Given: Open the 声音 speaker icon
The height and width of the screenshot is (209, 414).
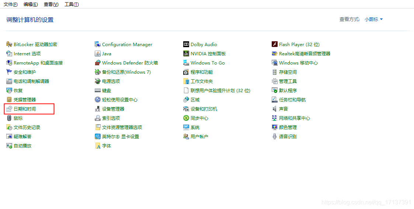Looking at the screenshot, I should coord(275,109).
